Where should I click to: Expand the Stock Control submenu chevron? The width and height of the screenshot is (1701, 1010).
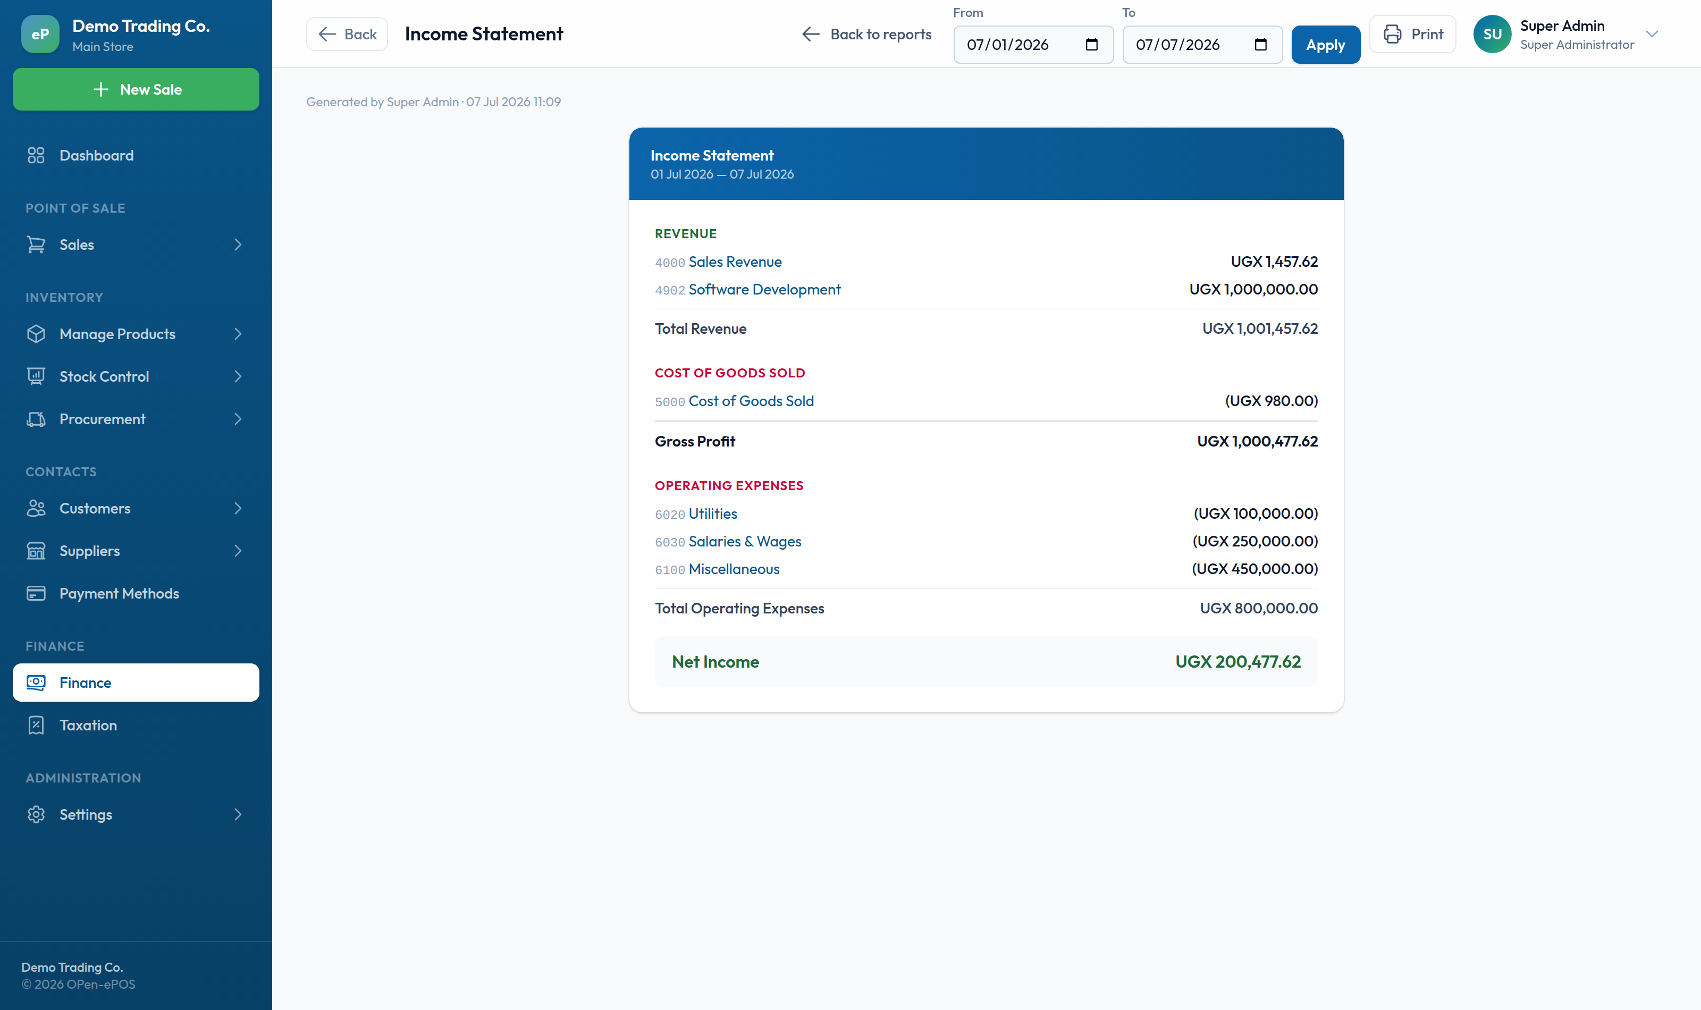coord(238,376)
